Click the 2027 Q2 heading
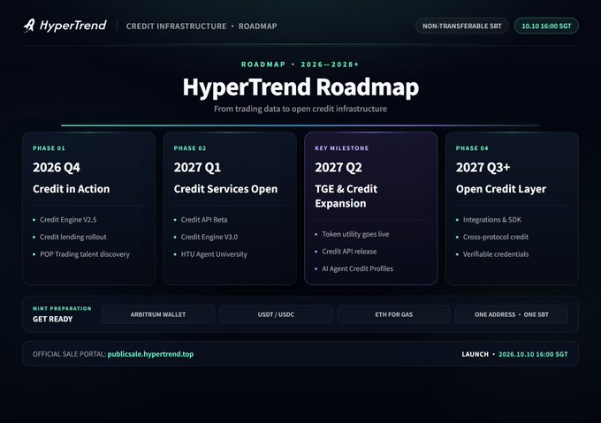Screen dimensions: 601x423 tap(339, 167)
